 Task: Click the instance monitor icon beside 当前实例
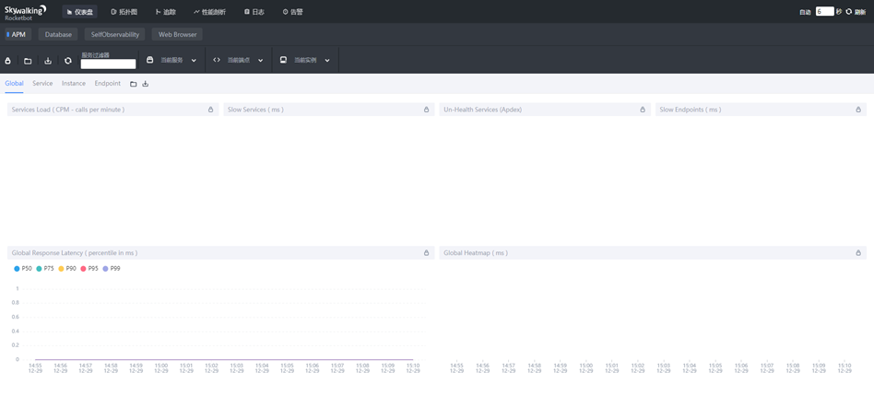coord(283,60)
